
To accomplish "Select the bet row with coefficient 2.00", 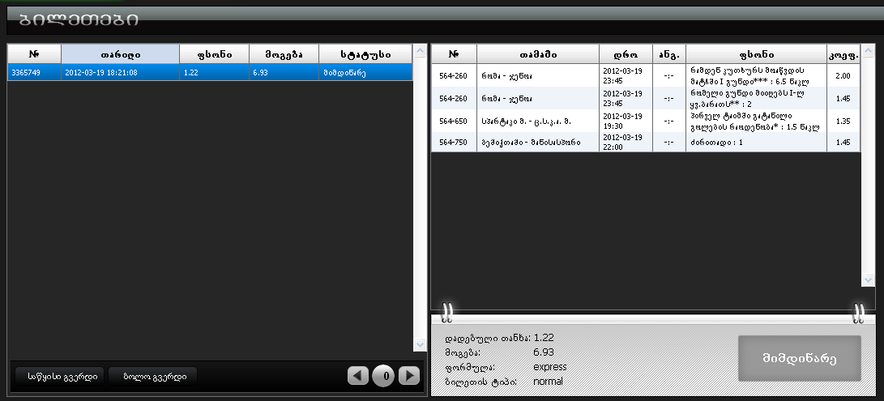I will [646, 75].
